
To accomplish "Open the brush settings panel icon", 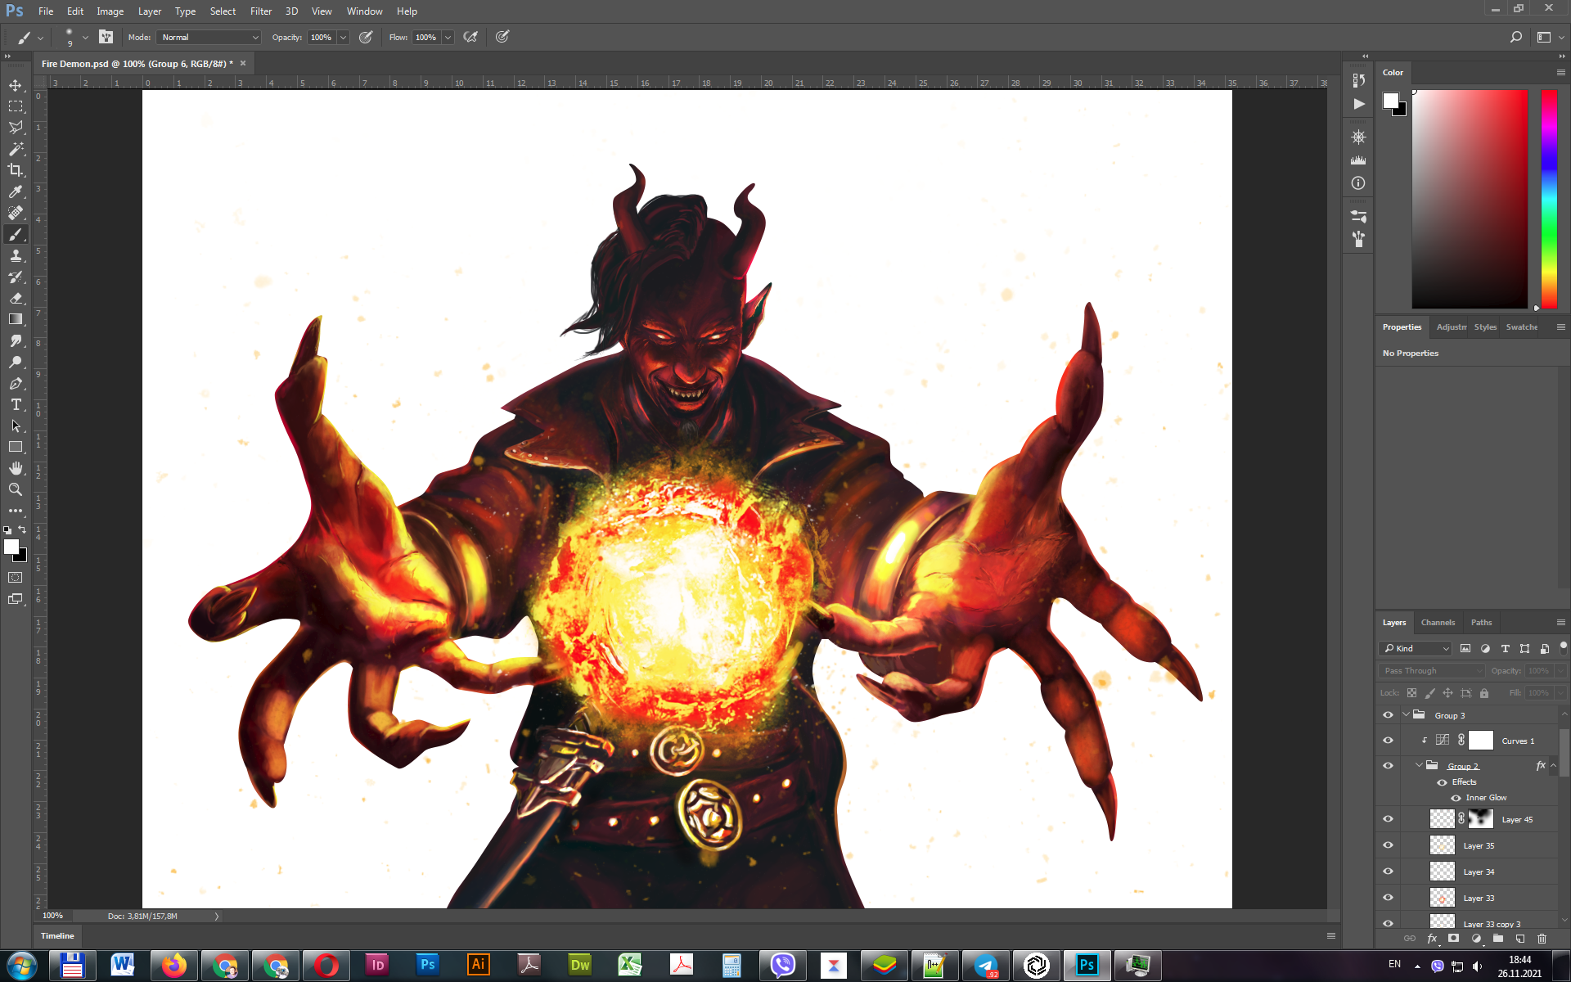I will pyautogui.click(x=106, y=37).
